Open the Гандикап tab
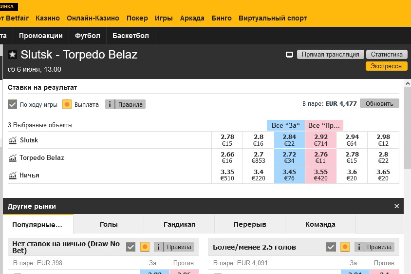This screenshot has width=411, height=274. point(179,224)
